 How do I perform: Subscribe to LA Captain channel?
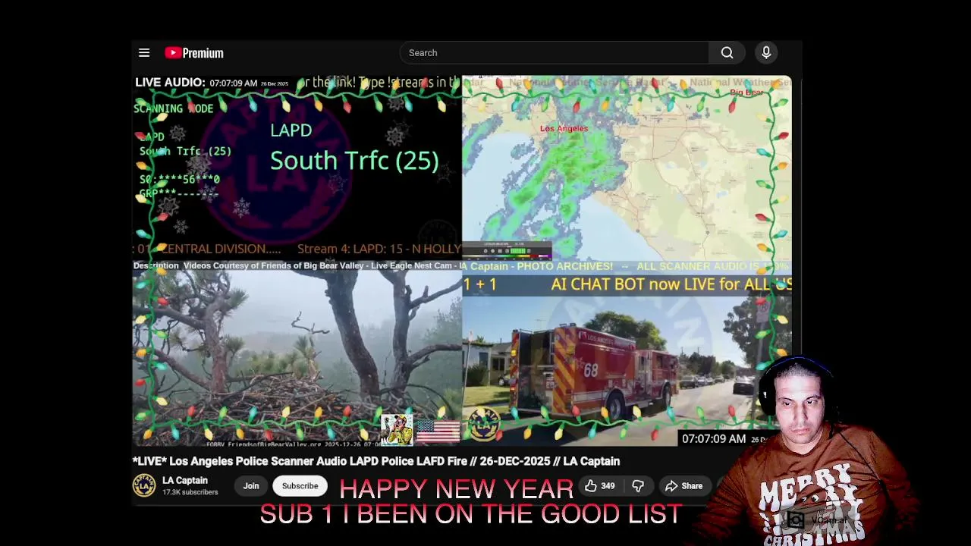click(x=300, y=486)
